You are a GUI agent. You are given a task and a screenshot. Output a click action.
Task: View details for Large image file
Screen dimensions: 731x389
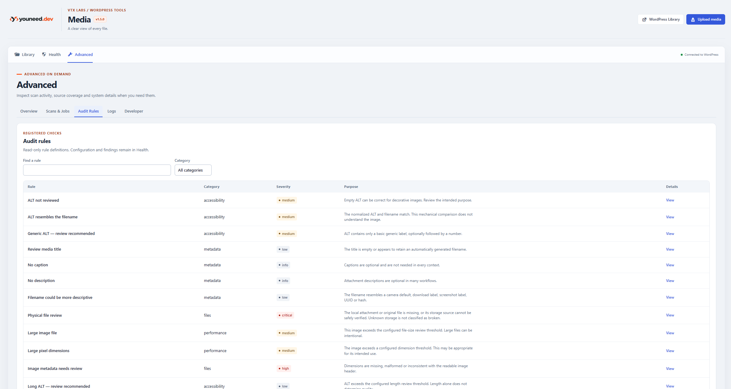(670, 333)
